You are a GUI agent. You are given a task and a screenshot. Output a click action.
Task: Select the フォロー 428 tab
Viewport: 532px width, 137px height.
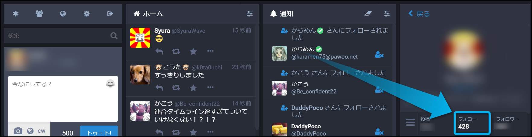472,123
